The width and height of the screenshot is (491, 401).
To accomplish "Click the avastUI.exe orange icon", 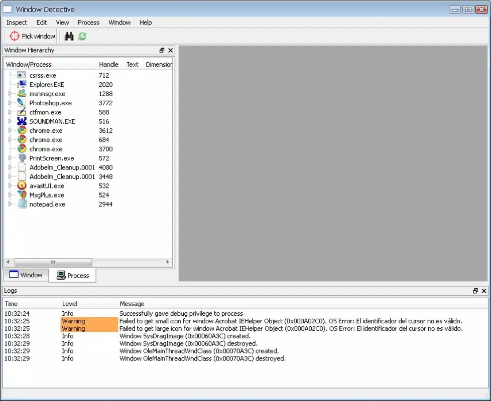I will 22,185.
